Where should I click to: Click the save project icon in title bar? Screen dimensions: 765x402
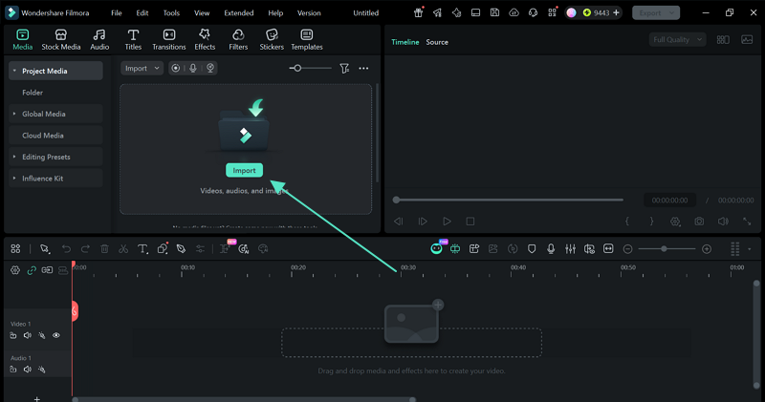[494, 12]
